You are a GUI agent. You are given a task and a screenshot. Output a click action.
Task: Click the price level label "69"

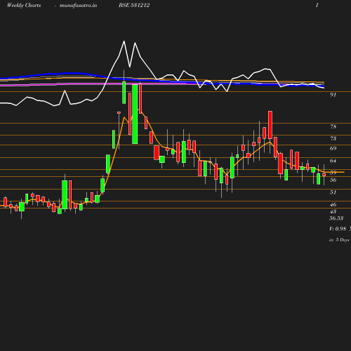333,148
